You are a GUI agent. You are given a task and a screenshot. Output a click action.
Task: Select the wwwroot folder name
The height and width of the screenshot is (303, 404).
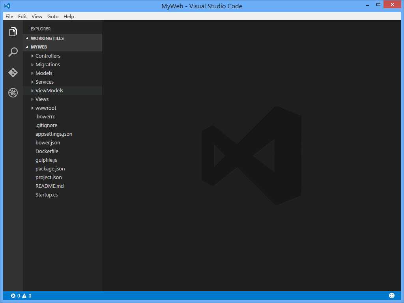point(46,108)
